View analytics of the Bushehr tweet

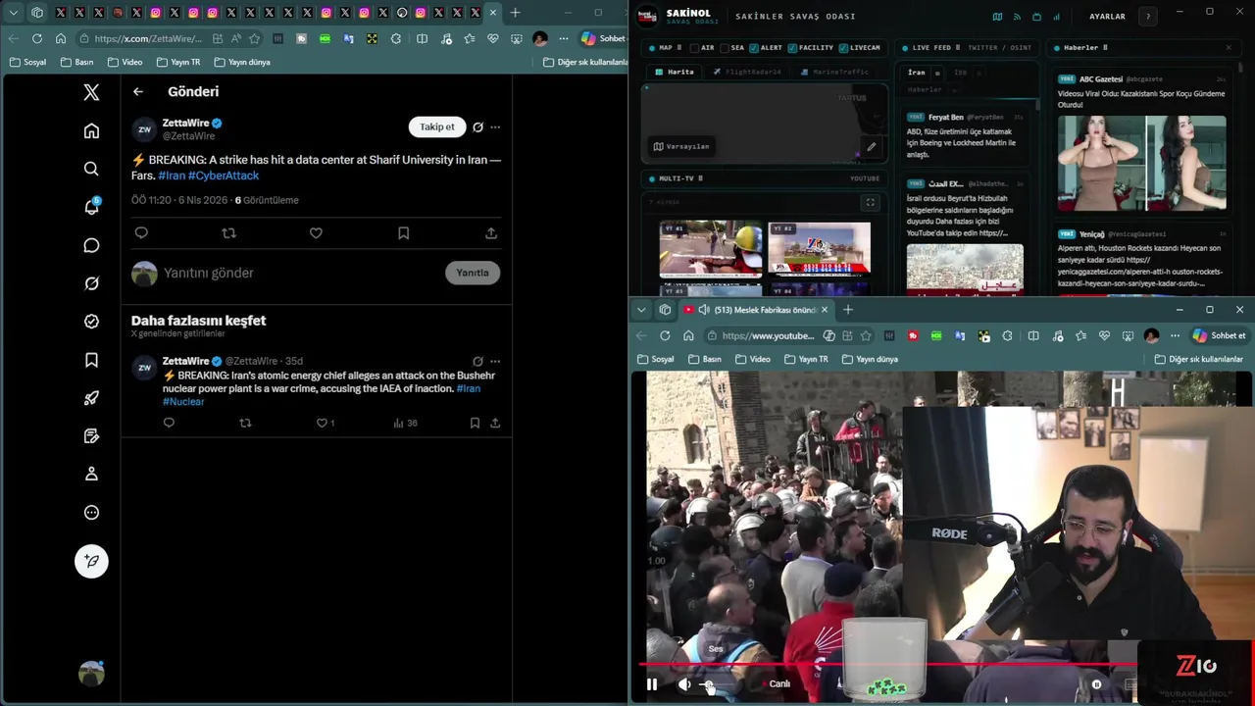coord(405,423)
